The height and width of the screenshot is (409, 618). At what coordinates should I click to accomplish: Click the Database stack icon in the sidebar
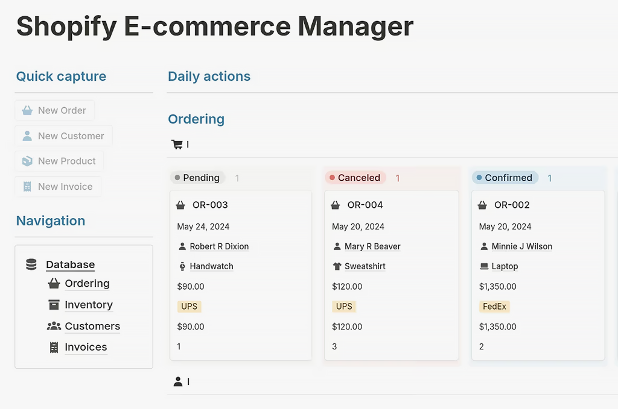click(x=30, y=264)
